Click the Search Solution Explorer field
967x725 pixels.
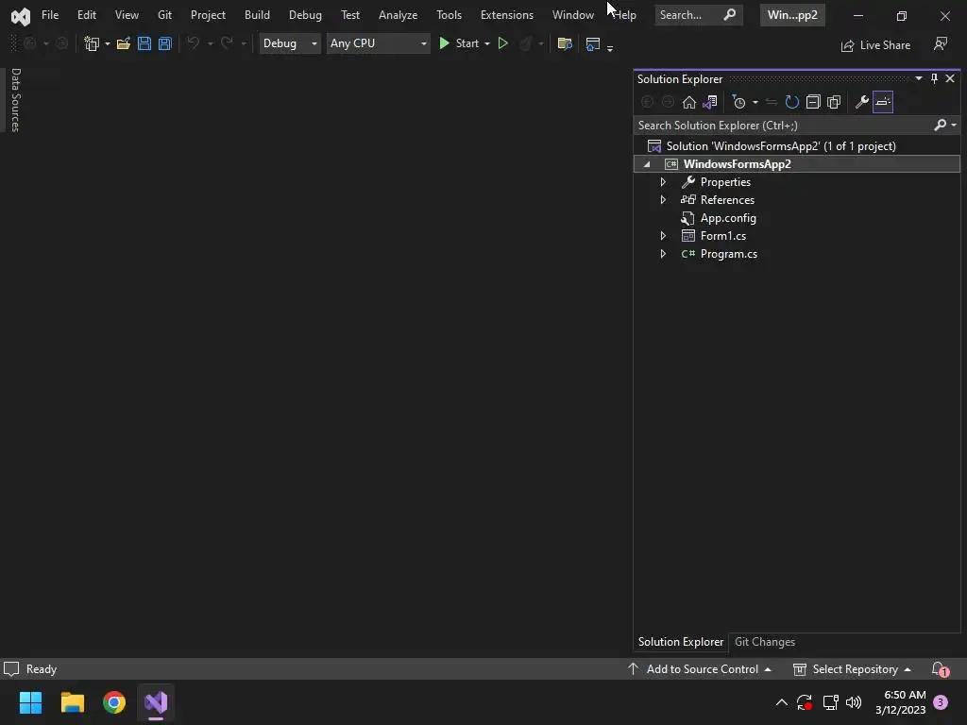tap(783, 126)
